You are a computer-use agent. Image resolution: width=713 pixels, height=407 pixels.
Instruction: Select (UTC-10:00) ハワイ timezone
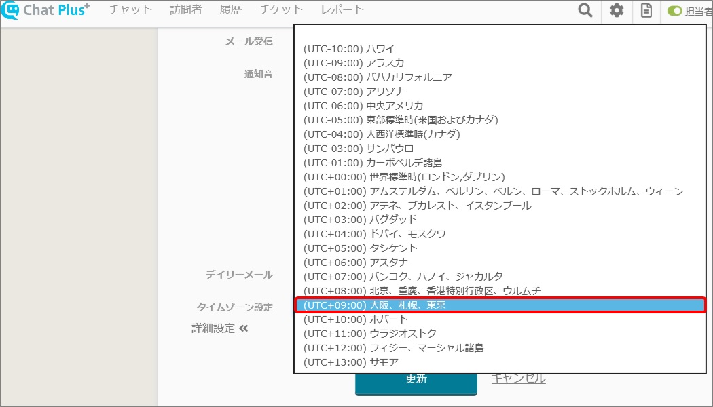point(500,49)
